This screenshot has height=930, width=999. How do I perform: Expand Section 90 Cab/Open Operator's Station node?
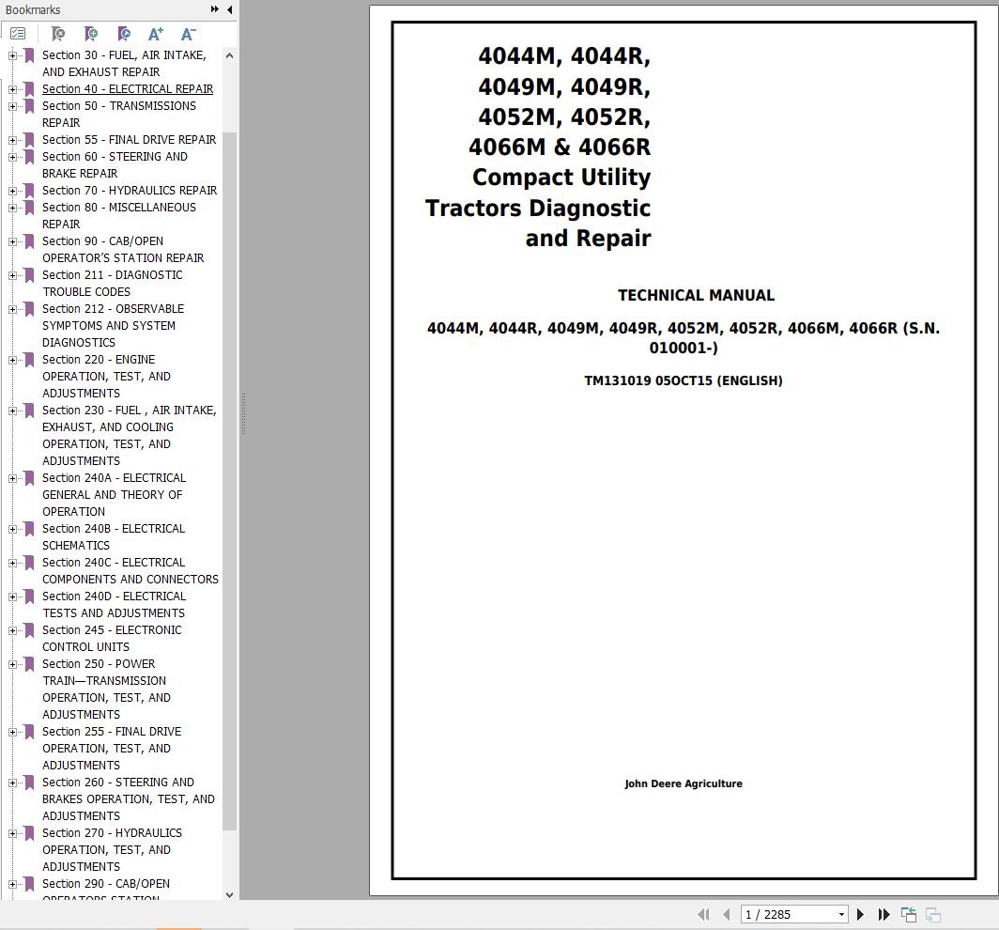(12, 241)
